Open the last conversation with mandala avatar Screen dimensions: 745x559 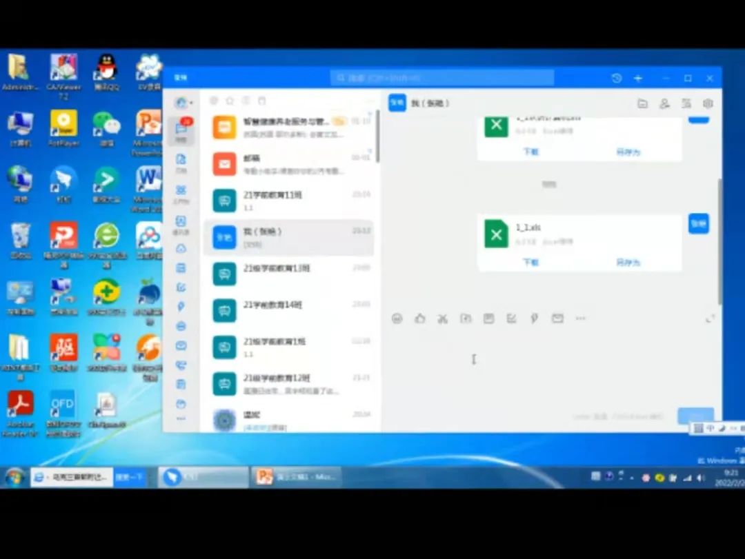click(289, 420)
